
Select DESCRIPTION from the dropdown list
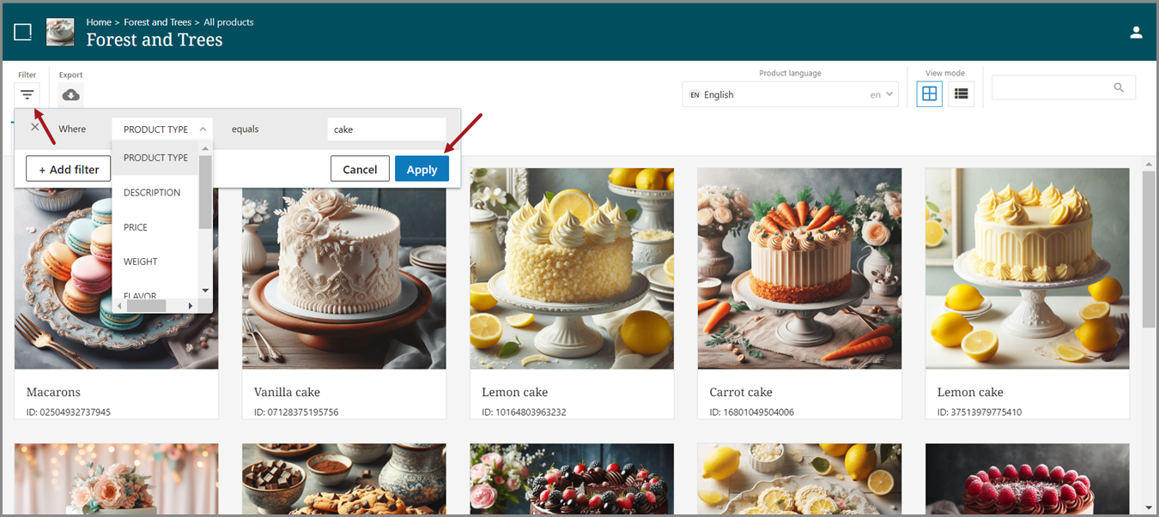click(x=152, y=193)
